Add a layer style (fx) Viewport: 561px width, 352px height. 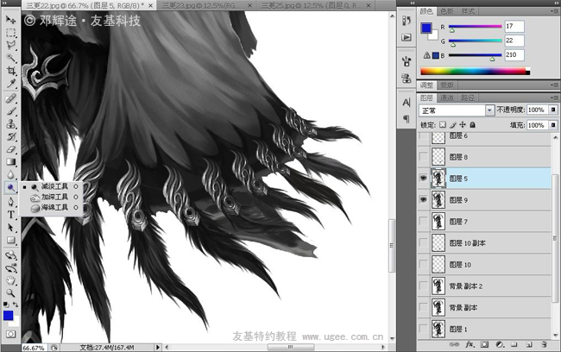coord(469,344)
